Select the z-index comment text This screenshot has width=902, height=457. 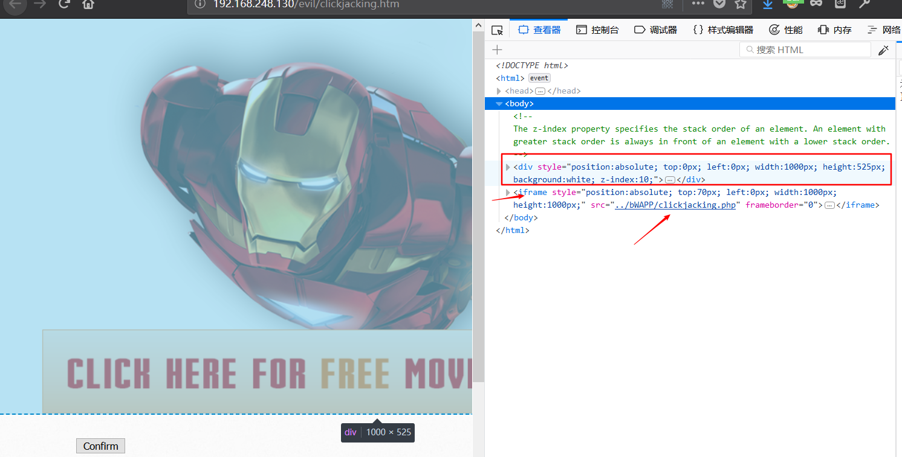point(701,135)
